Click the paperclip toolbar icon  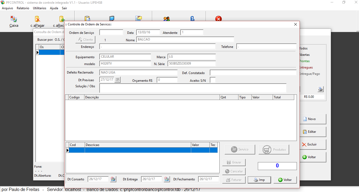click(192, 19)
